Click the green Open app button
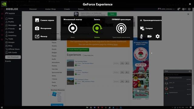This screenshot has width=194, height=109. (x=112, y=14)
